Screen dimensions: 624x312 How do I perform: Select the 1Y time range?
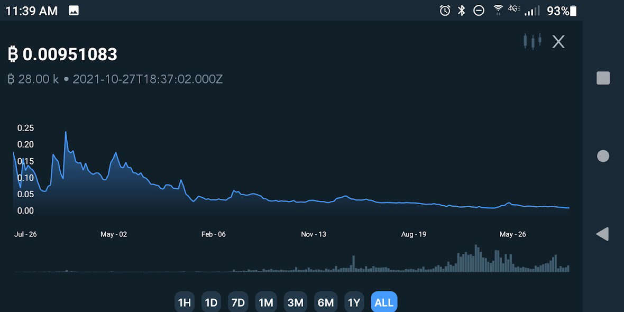point(354,302)
